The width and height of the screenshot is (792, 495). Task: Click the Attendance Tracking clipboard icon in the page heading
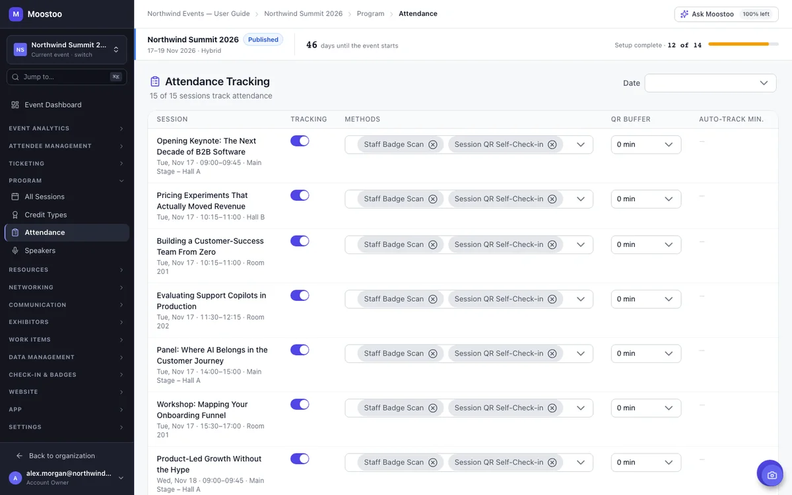tap(155, 82)
